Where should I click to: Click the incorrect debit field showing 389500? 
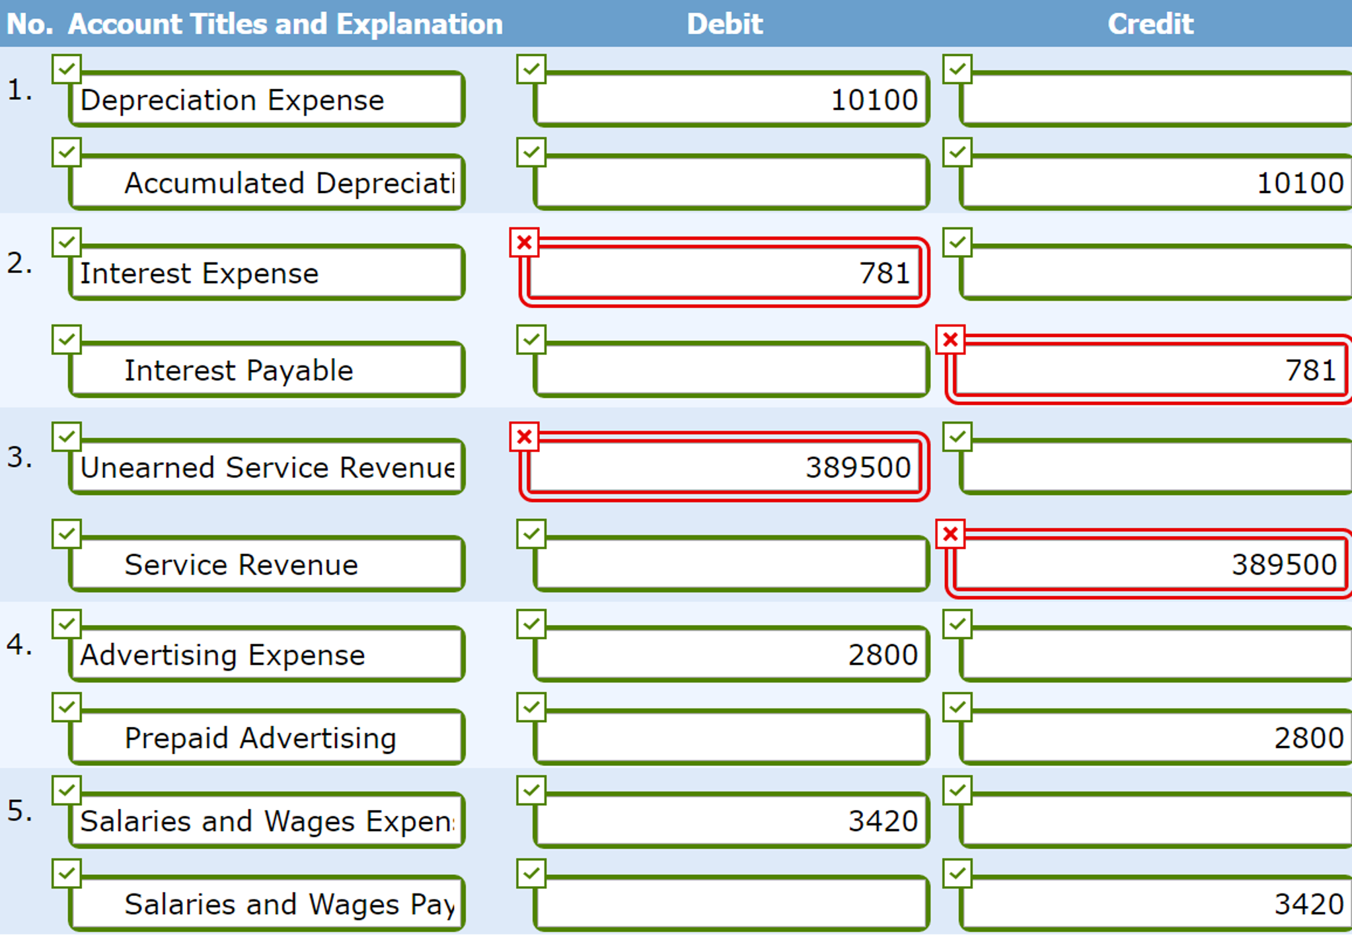(x=725, y=467)
